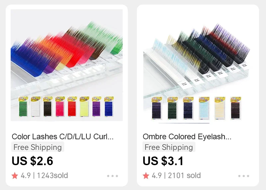The image size is (266, 190).
Task: Open the Ombre Colored Eyelash title link
Action: [x=187, y=137]
